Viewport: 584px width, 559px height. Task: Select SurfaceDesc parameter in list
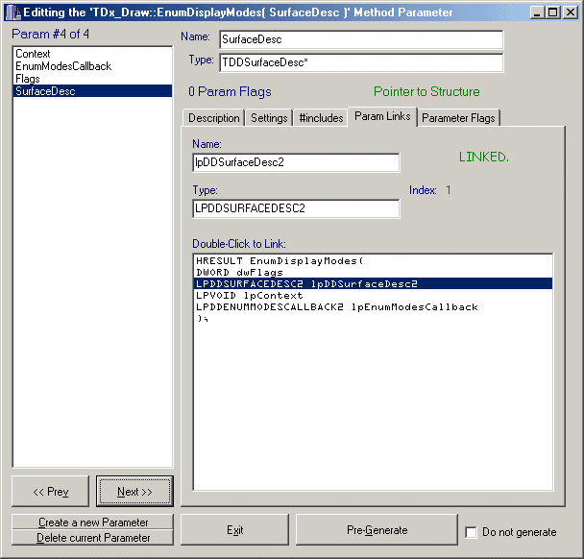(44, 91)
